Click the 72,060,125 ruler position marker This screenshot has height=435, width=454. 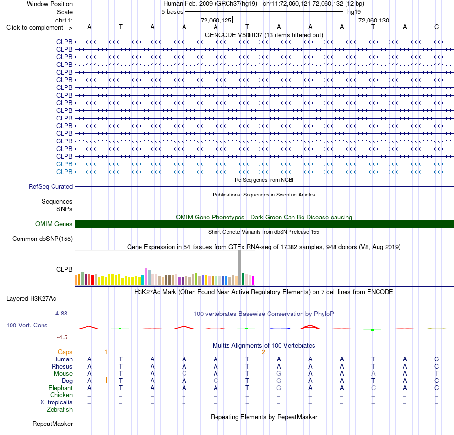coord(216,20)
